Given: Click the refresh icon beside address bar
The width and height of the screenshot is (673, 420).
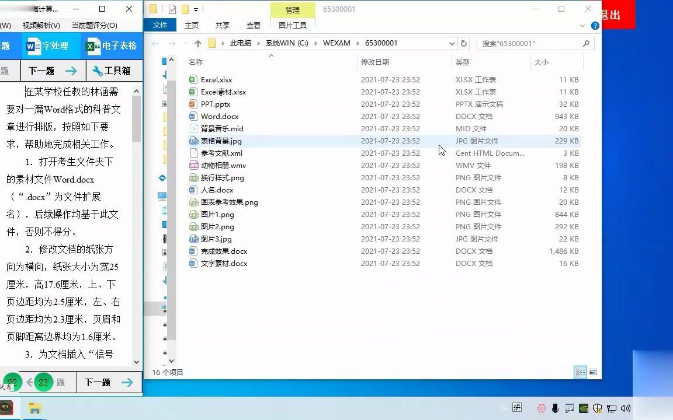Looking at the screenshot, I should [x=464, y=43].
